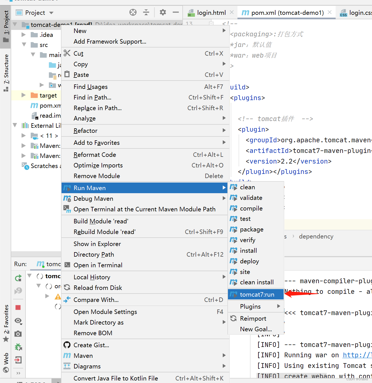The width and height of the screenshot is (372, 383).
Task: Click Create Gist... menu item
Action: pyautogui.click(x=145, y=345)
